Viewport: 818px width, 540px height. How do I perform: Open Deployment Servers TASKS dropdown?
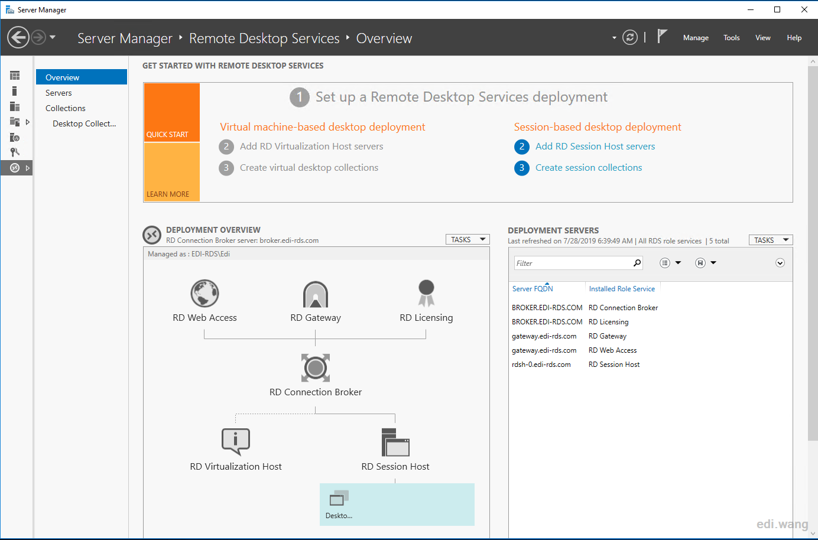(x=771, y=240)
